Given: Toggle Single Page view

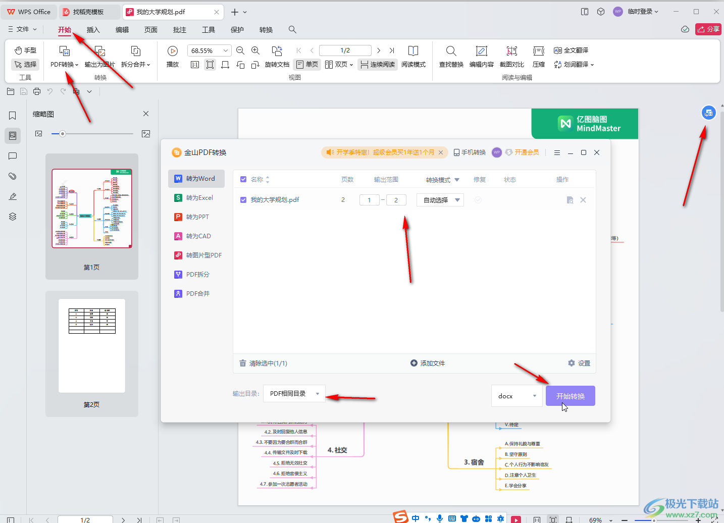Looking at the screenshot, I should click(307, 65).
